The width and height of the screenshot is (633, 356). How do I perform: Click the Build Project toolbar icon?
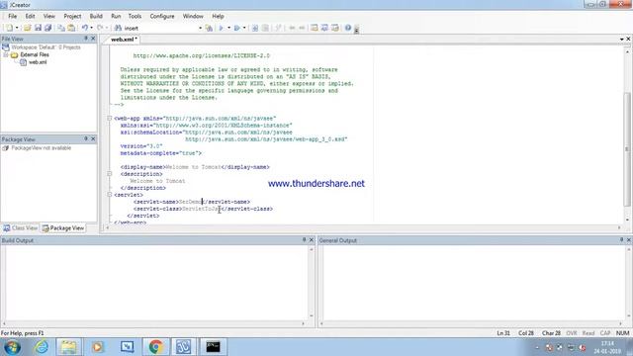click(x=255, y=28)
